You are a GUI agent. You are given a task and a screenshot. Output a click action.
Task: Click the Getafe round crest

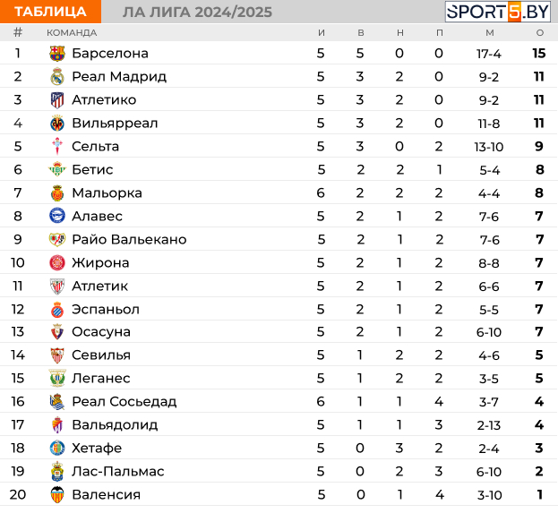coord(57,448)
